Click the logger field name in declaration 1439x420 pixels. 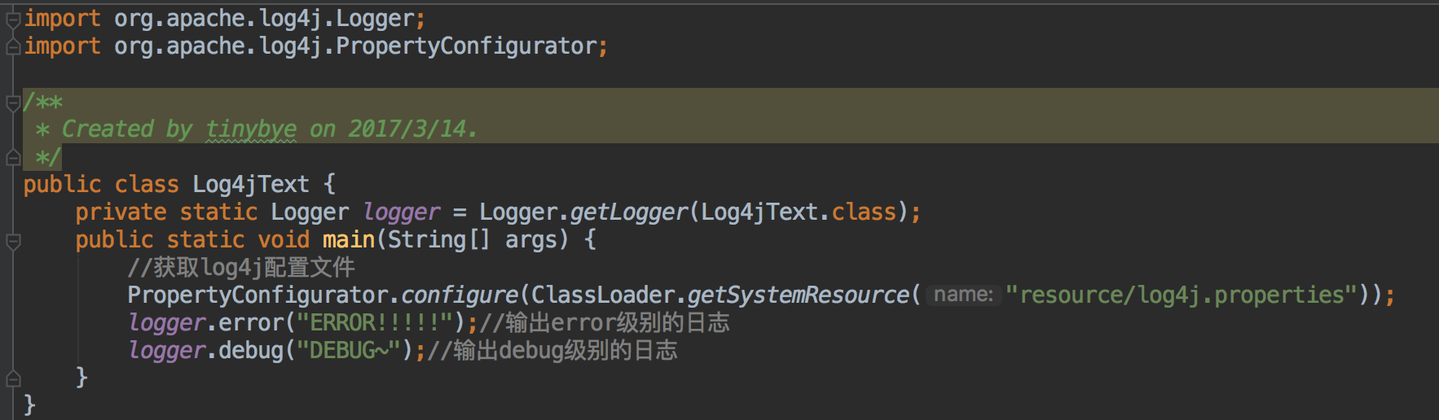pyautogui.click(x=401, y=212)
